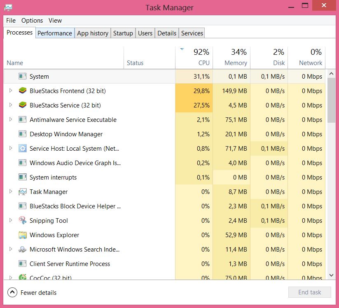Switch to the Startup tab
This screenshot has height=308, width=339.
[x=123, y=33]
